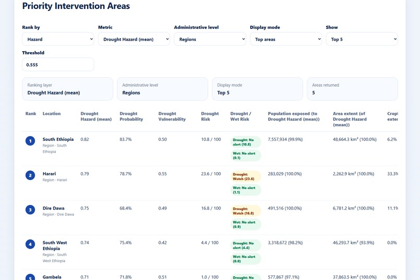Image resolution: width=420 pixels, height=280 pixels.
Task: Click the Drought Risk column header
Action: pyautogui.click(x=209, y=116)
